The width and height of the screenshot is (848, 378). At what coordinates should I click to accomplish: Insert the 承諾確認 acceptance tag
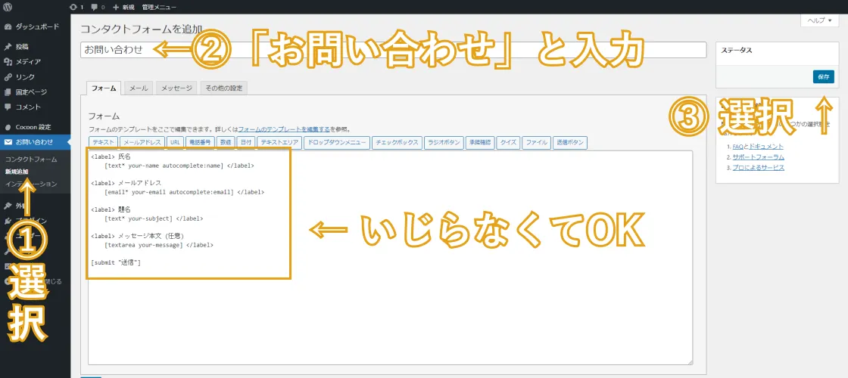tap(480, 142)
